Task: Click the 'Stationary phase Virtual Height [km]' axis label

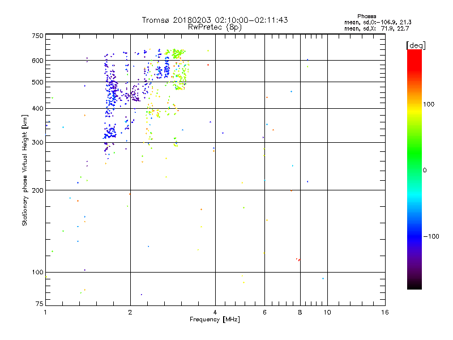Action: point(25,170)
